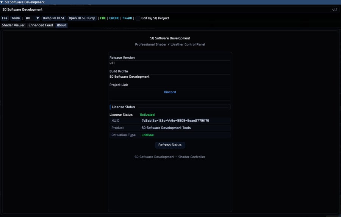
Task: Click Dump All HLSL button
Action: (x=54, y=18)
